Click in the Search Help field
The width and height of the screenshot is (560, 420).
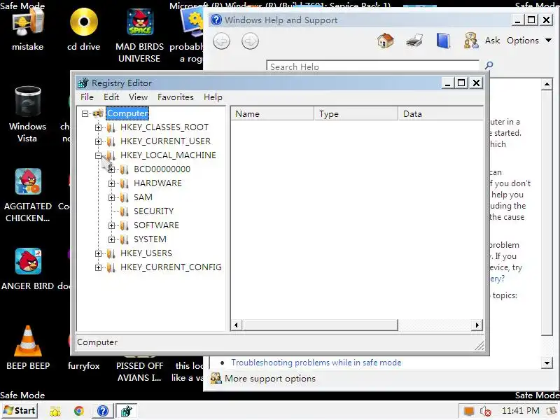click(x=373, y=66)
